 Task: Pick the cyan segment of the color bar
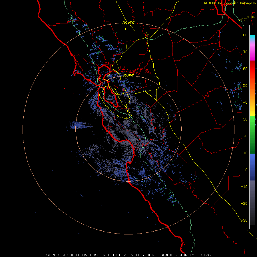(252, 37)
